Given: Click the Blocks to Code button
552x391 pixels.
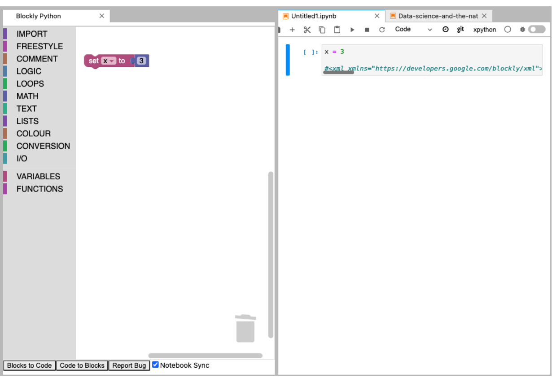Looking at the screenshot, I should [x=30, y=365].
